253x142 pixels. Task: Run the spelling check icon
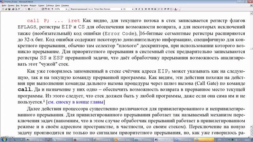click(x=19, y=9)
